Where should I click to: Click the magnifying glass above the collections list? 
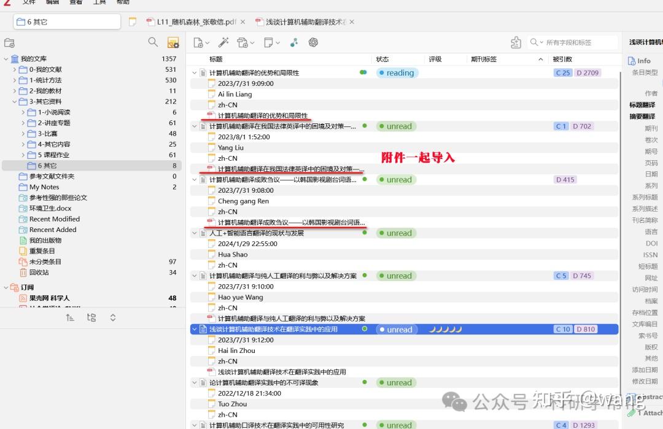pyautogui.click(x=152, y=42)
